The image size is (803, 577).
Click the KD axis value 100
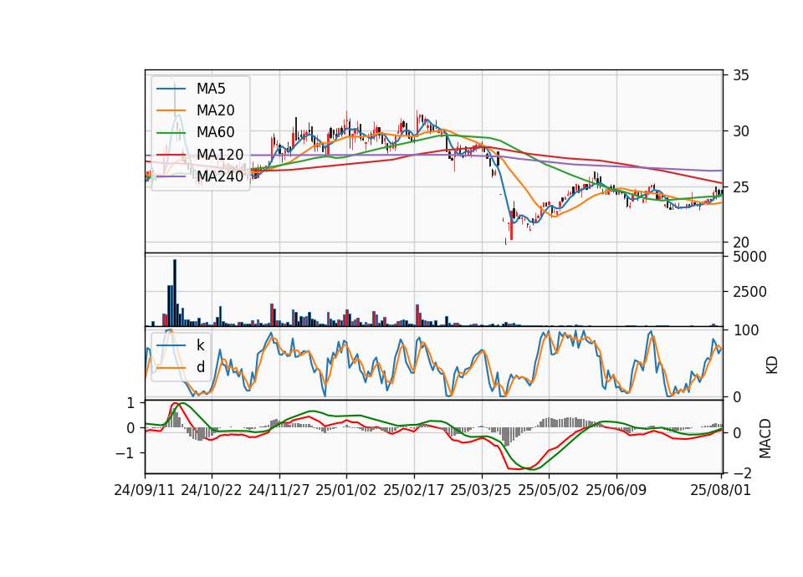pos(745,330)
